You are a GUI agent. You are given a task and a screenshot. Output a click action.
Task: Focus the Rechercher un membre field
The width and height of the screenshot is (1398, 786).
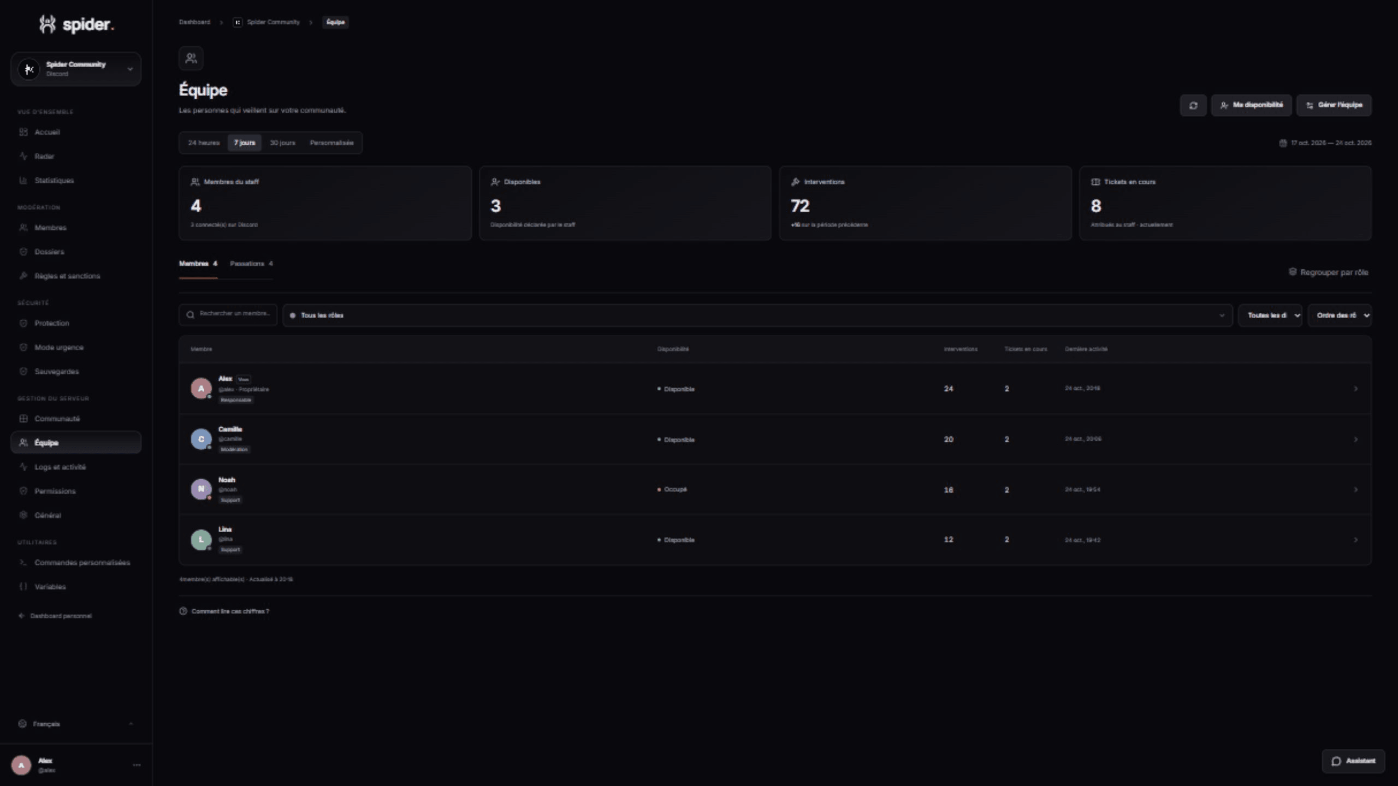click(x=228, y=314)
